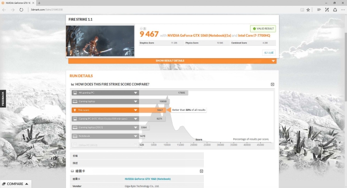Click the Giga-Byte Technology Co., Ltd. vendor text
Image resolution: width=347 pixels, height=188 pixels.
pos(142,186)
